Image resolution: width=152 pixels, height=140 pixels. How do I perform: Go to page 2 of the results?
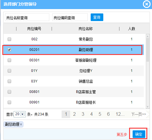pos(74,114)
